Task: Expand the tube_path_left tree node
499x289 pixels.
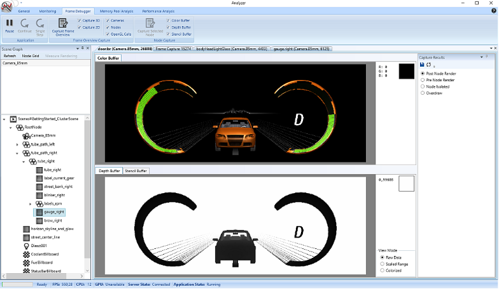Action: click(17, 145)
